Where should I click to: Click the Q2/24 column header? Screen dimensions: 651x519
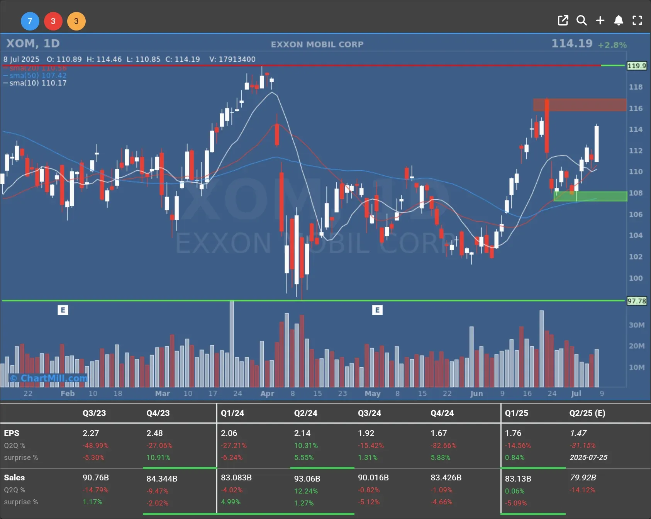click(306, 413)
